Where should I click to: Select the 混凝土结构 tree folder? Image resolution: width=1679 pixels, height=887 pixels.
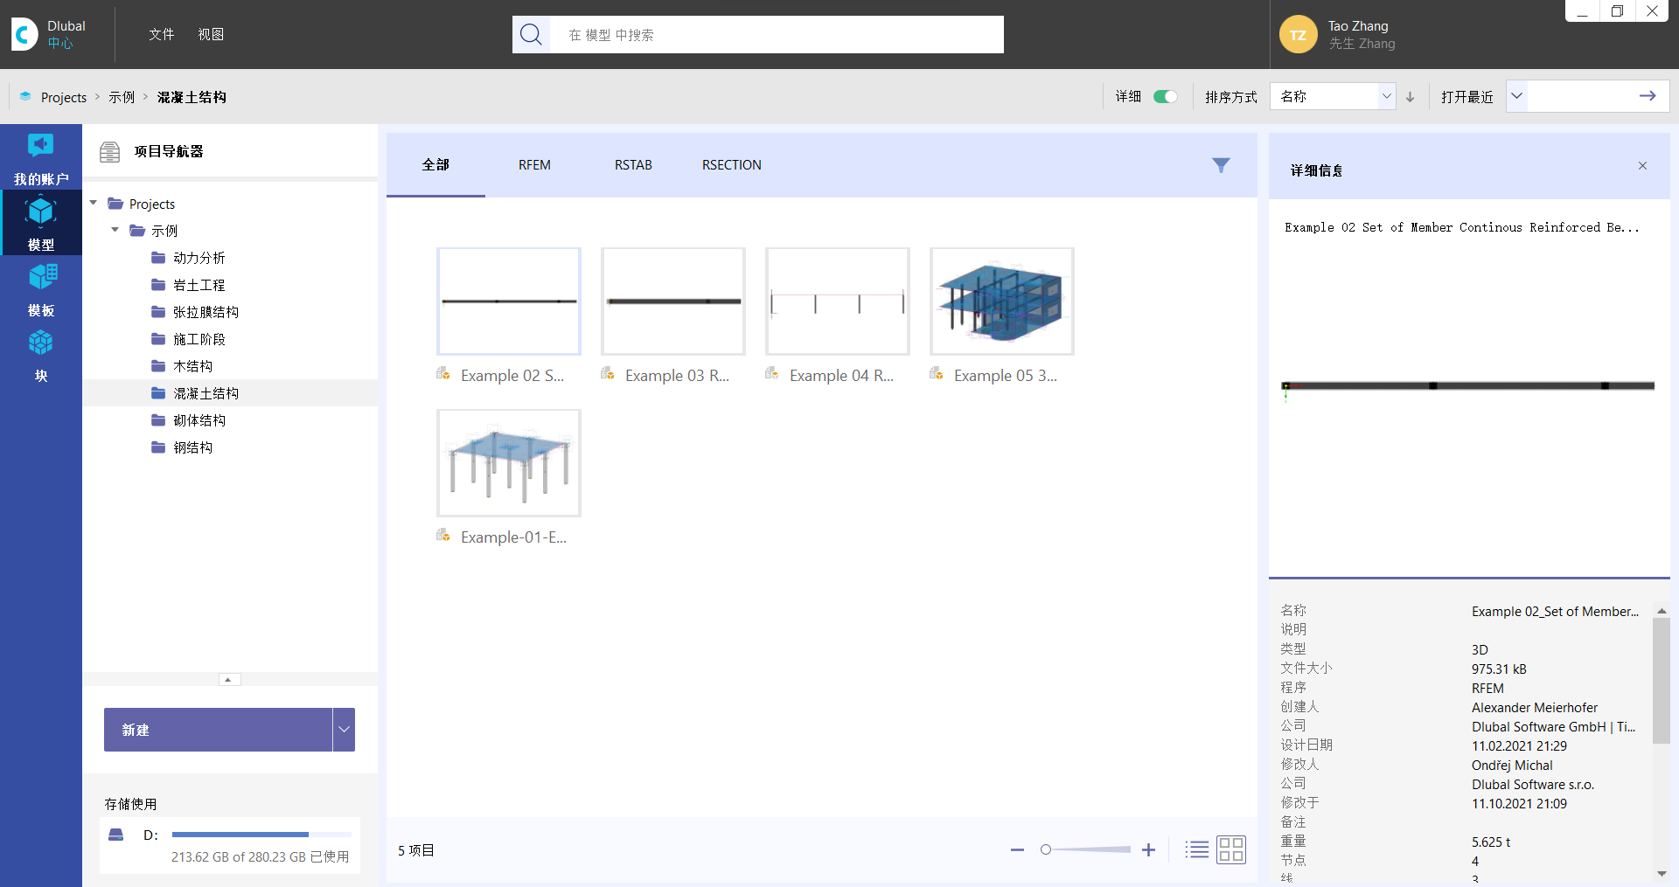(x=231, y=393)
